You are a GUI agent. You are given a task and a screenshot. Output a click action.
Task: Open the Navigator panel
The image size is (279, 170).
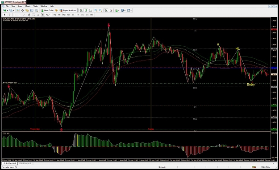(27, 11)
